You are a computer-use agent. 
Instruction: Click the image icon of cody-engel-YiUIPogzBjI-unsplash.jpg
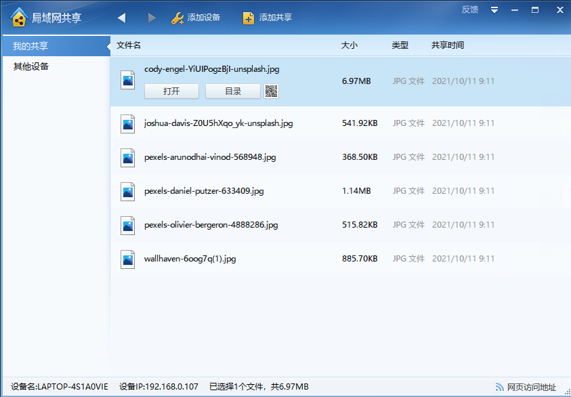[x=128, y=80]
